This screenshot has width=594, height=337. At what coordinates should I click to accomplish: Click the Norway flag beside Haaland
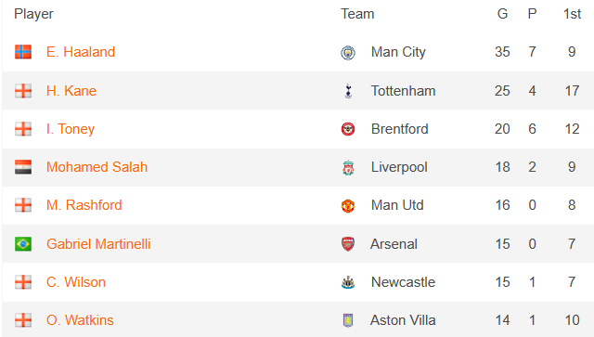23,52
